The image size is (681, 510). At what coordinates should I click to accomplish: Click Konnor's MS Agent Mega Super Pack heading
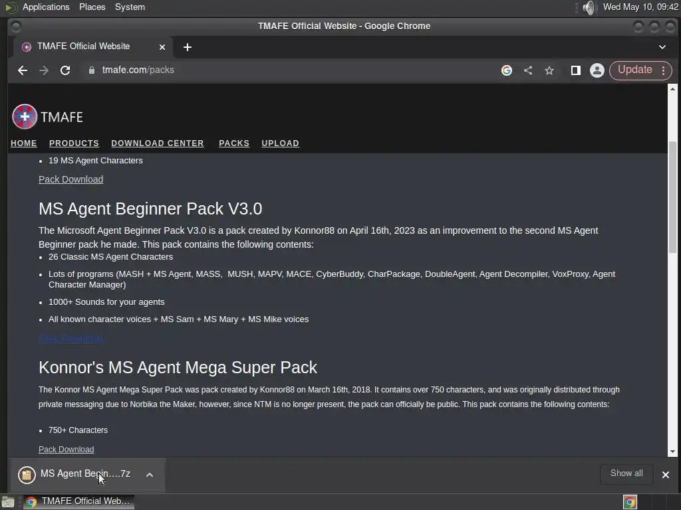coord(178,368)
